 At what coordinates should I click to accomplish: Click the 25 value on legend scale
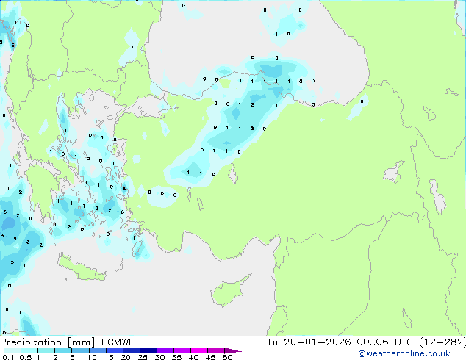(142, 358)
